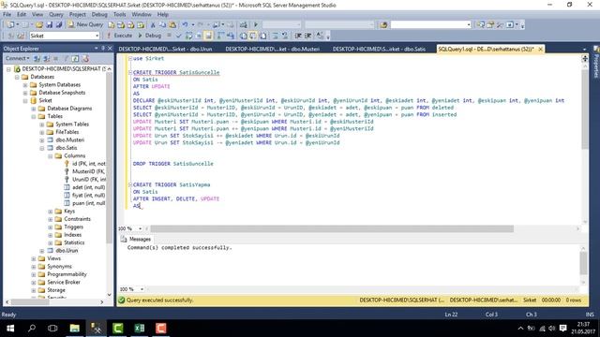Collapse the Databases node
600x337 pixels.
[x=17, y=77]
